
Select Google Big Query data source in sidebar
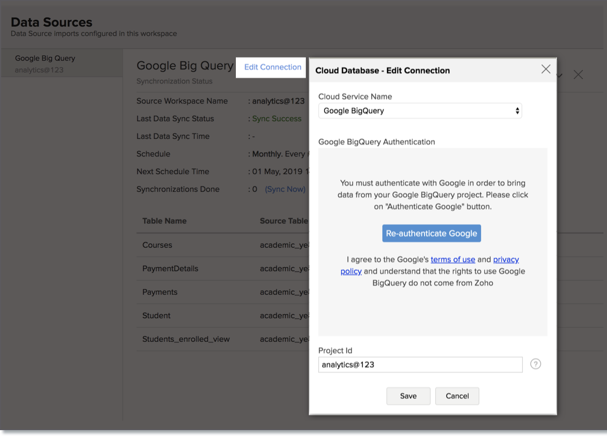[x=62, y=63]
